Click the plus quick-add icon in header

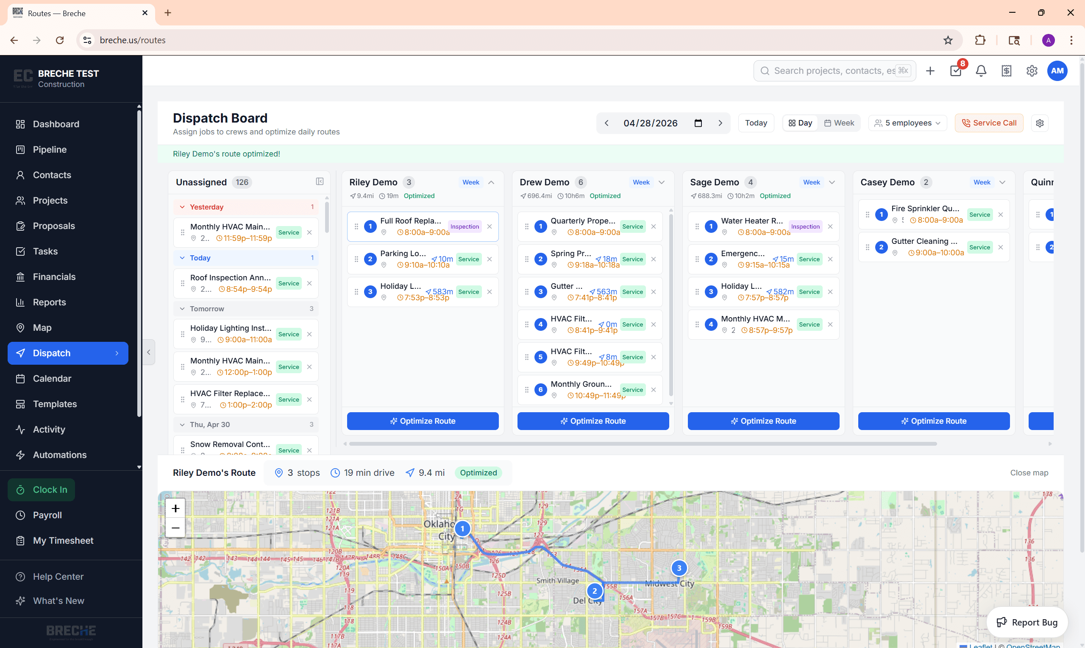tap(930, 71)
